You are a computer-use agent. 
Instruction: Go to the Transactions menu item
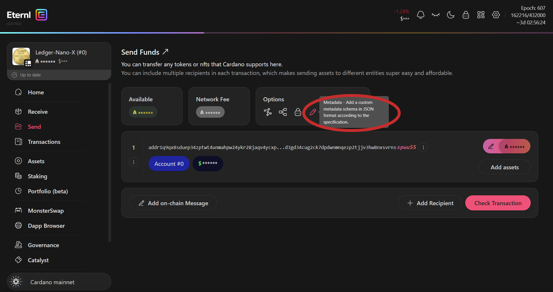point(44,142)
